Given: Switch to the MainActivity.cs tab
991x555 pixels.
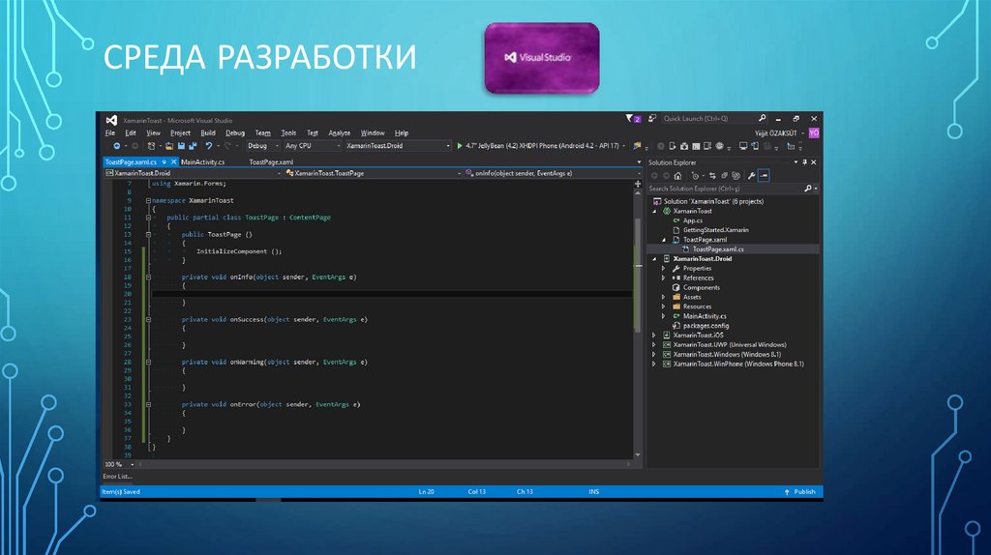Looking at the screenshot, I should (x=203, y=162).
